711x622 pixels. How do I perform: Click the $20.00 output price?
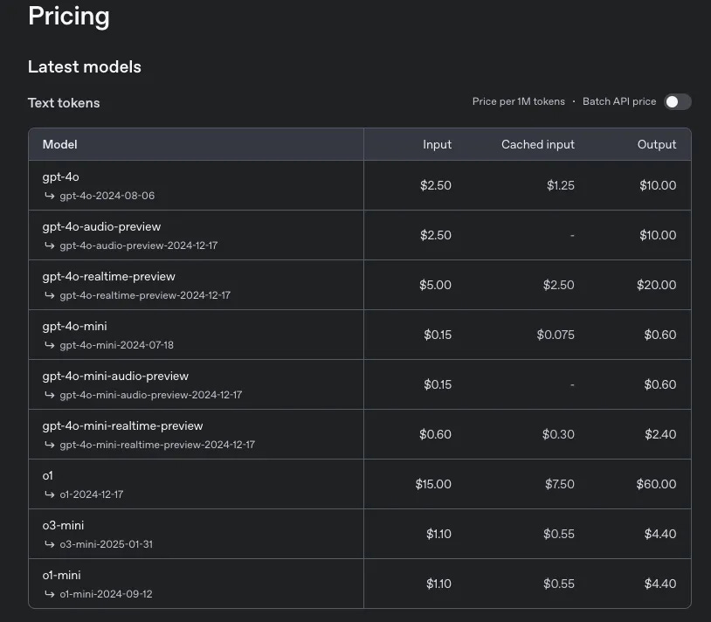click(657, 285)
